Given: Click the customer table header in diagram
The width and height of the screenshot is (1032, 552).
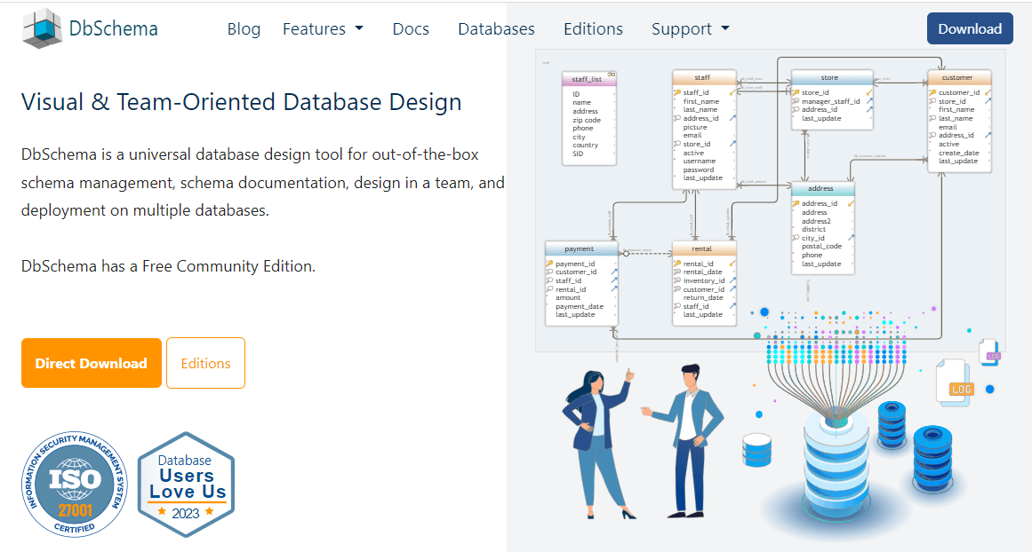Looking at the screenshot, I should [959, 77].
